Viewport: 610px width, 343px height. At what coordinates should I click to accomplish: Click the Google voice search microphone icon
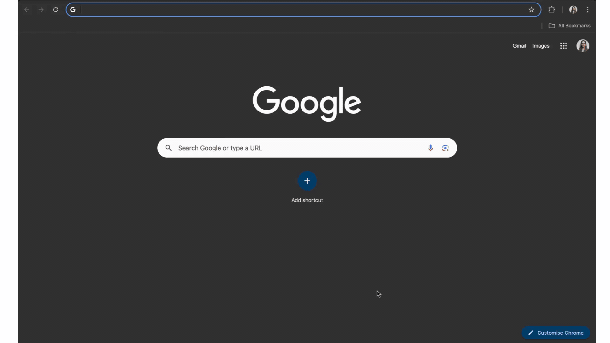pyautogui.click(x=431, y=148)
